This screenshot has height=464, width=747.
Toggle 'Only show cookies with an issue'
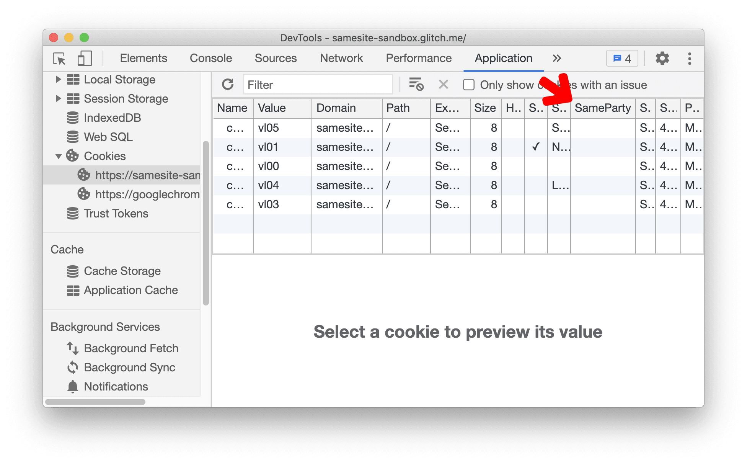(x=469, y=85)
